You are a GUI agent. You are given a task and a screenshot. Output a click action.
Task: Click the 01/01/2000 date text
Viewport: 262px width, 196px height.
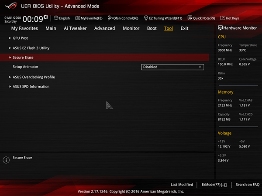click(x=13, y=18)
